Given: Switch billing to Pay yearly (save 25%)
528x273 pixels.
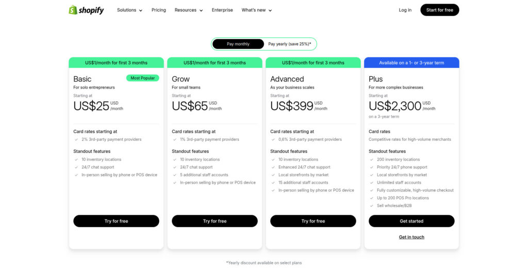Looking at the screenshot, I should pos(289,44).
